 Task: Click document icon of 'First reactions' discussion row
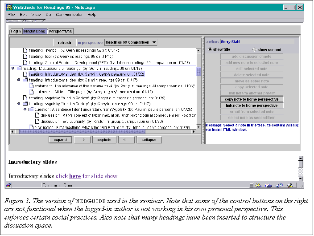click(31, 127)
